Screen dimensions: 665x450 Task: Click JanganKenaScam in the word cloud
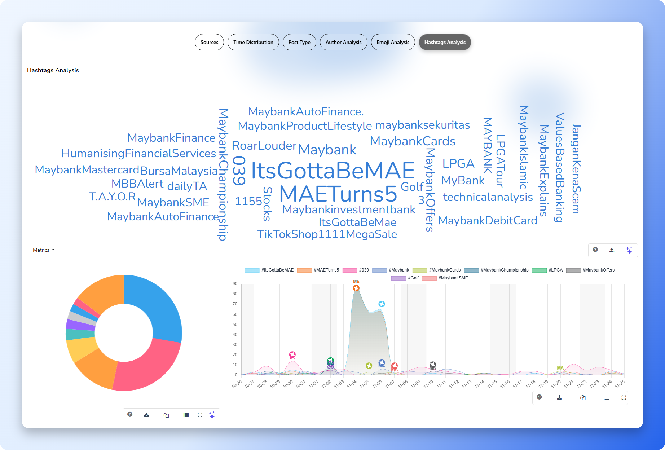[576, 169]
